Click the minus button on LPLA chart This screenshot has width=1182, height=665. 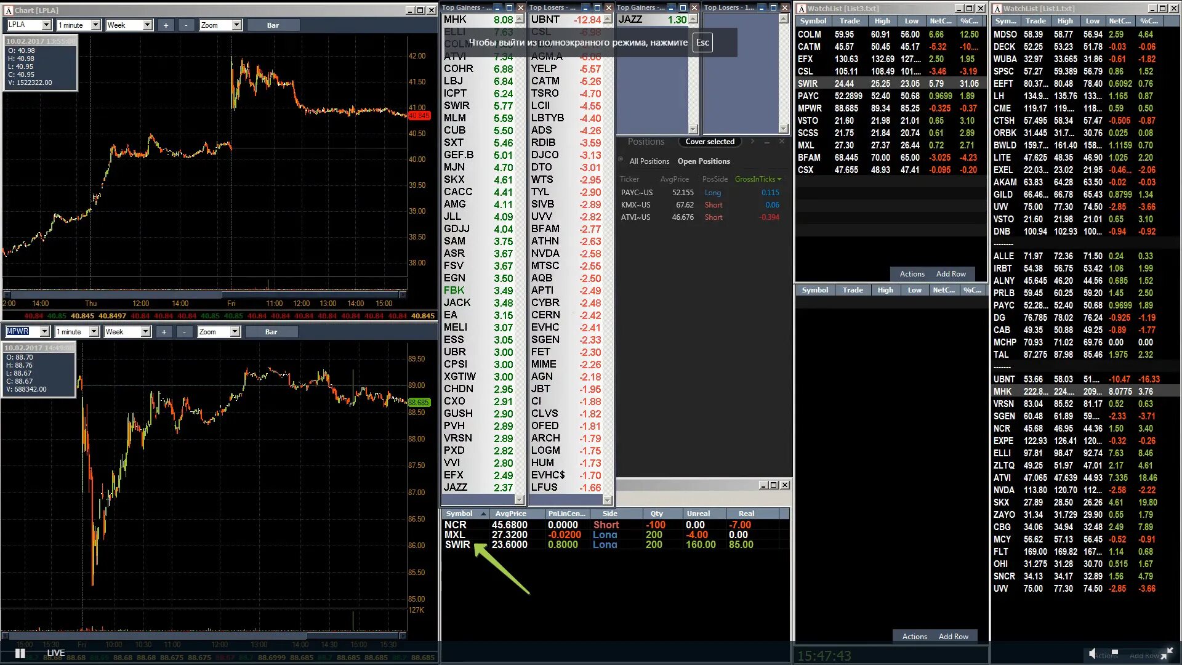click(186, 25)
